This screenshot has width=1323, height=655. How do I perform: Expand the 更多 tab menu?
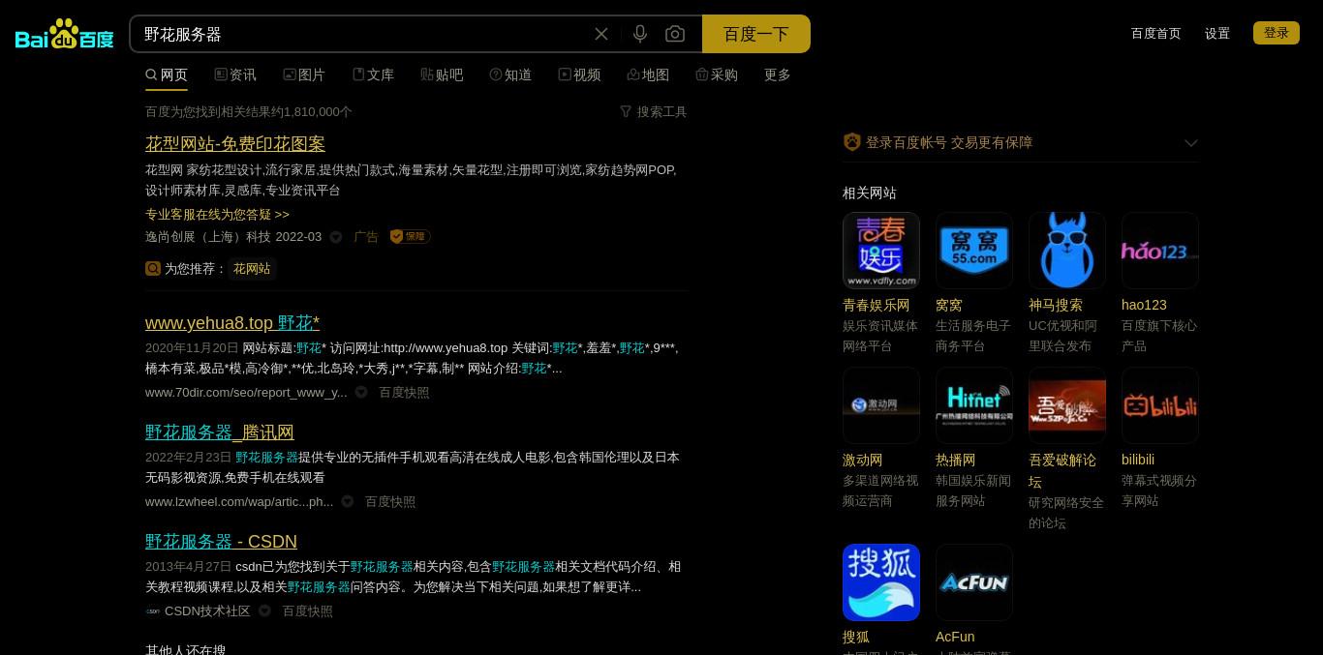coord(778,74)
